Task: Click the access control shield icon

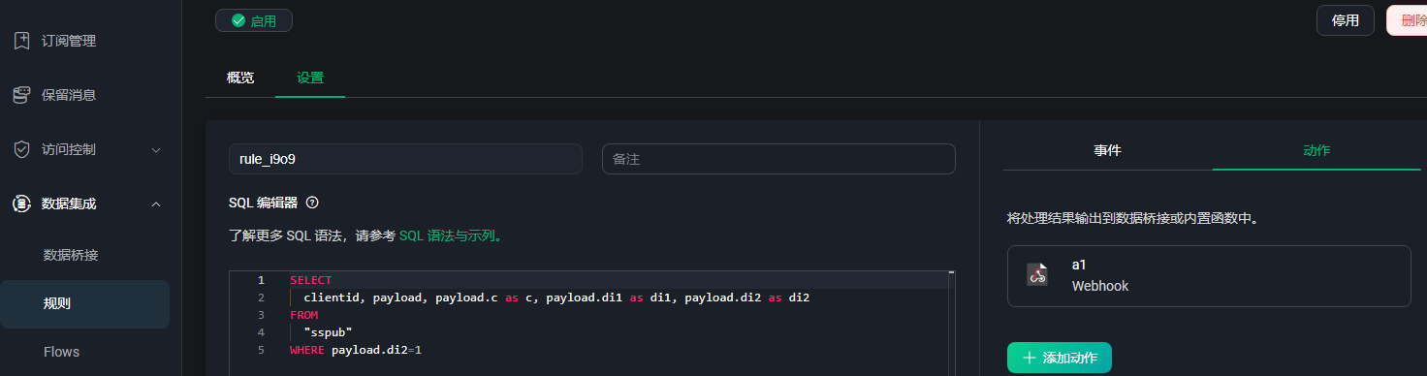Action: tap(21, 149)
